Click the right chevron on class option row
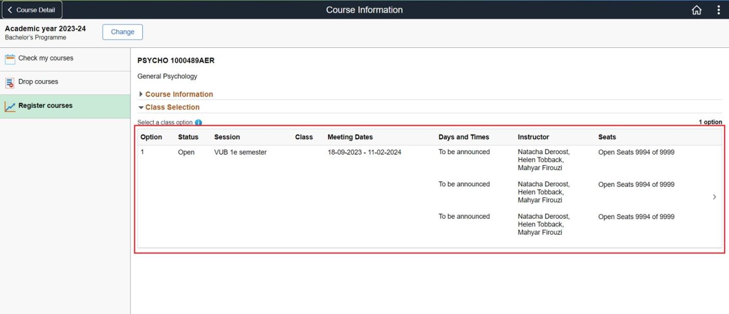The image size is (729, 314). pyautogui.click(x=714, y=197)
